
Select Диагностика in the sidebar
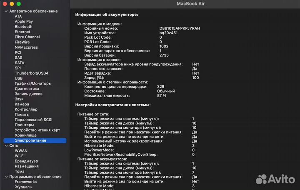pyautogui.click(x=27, y=89)
